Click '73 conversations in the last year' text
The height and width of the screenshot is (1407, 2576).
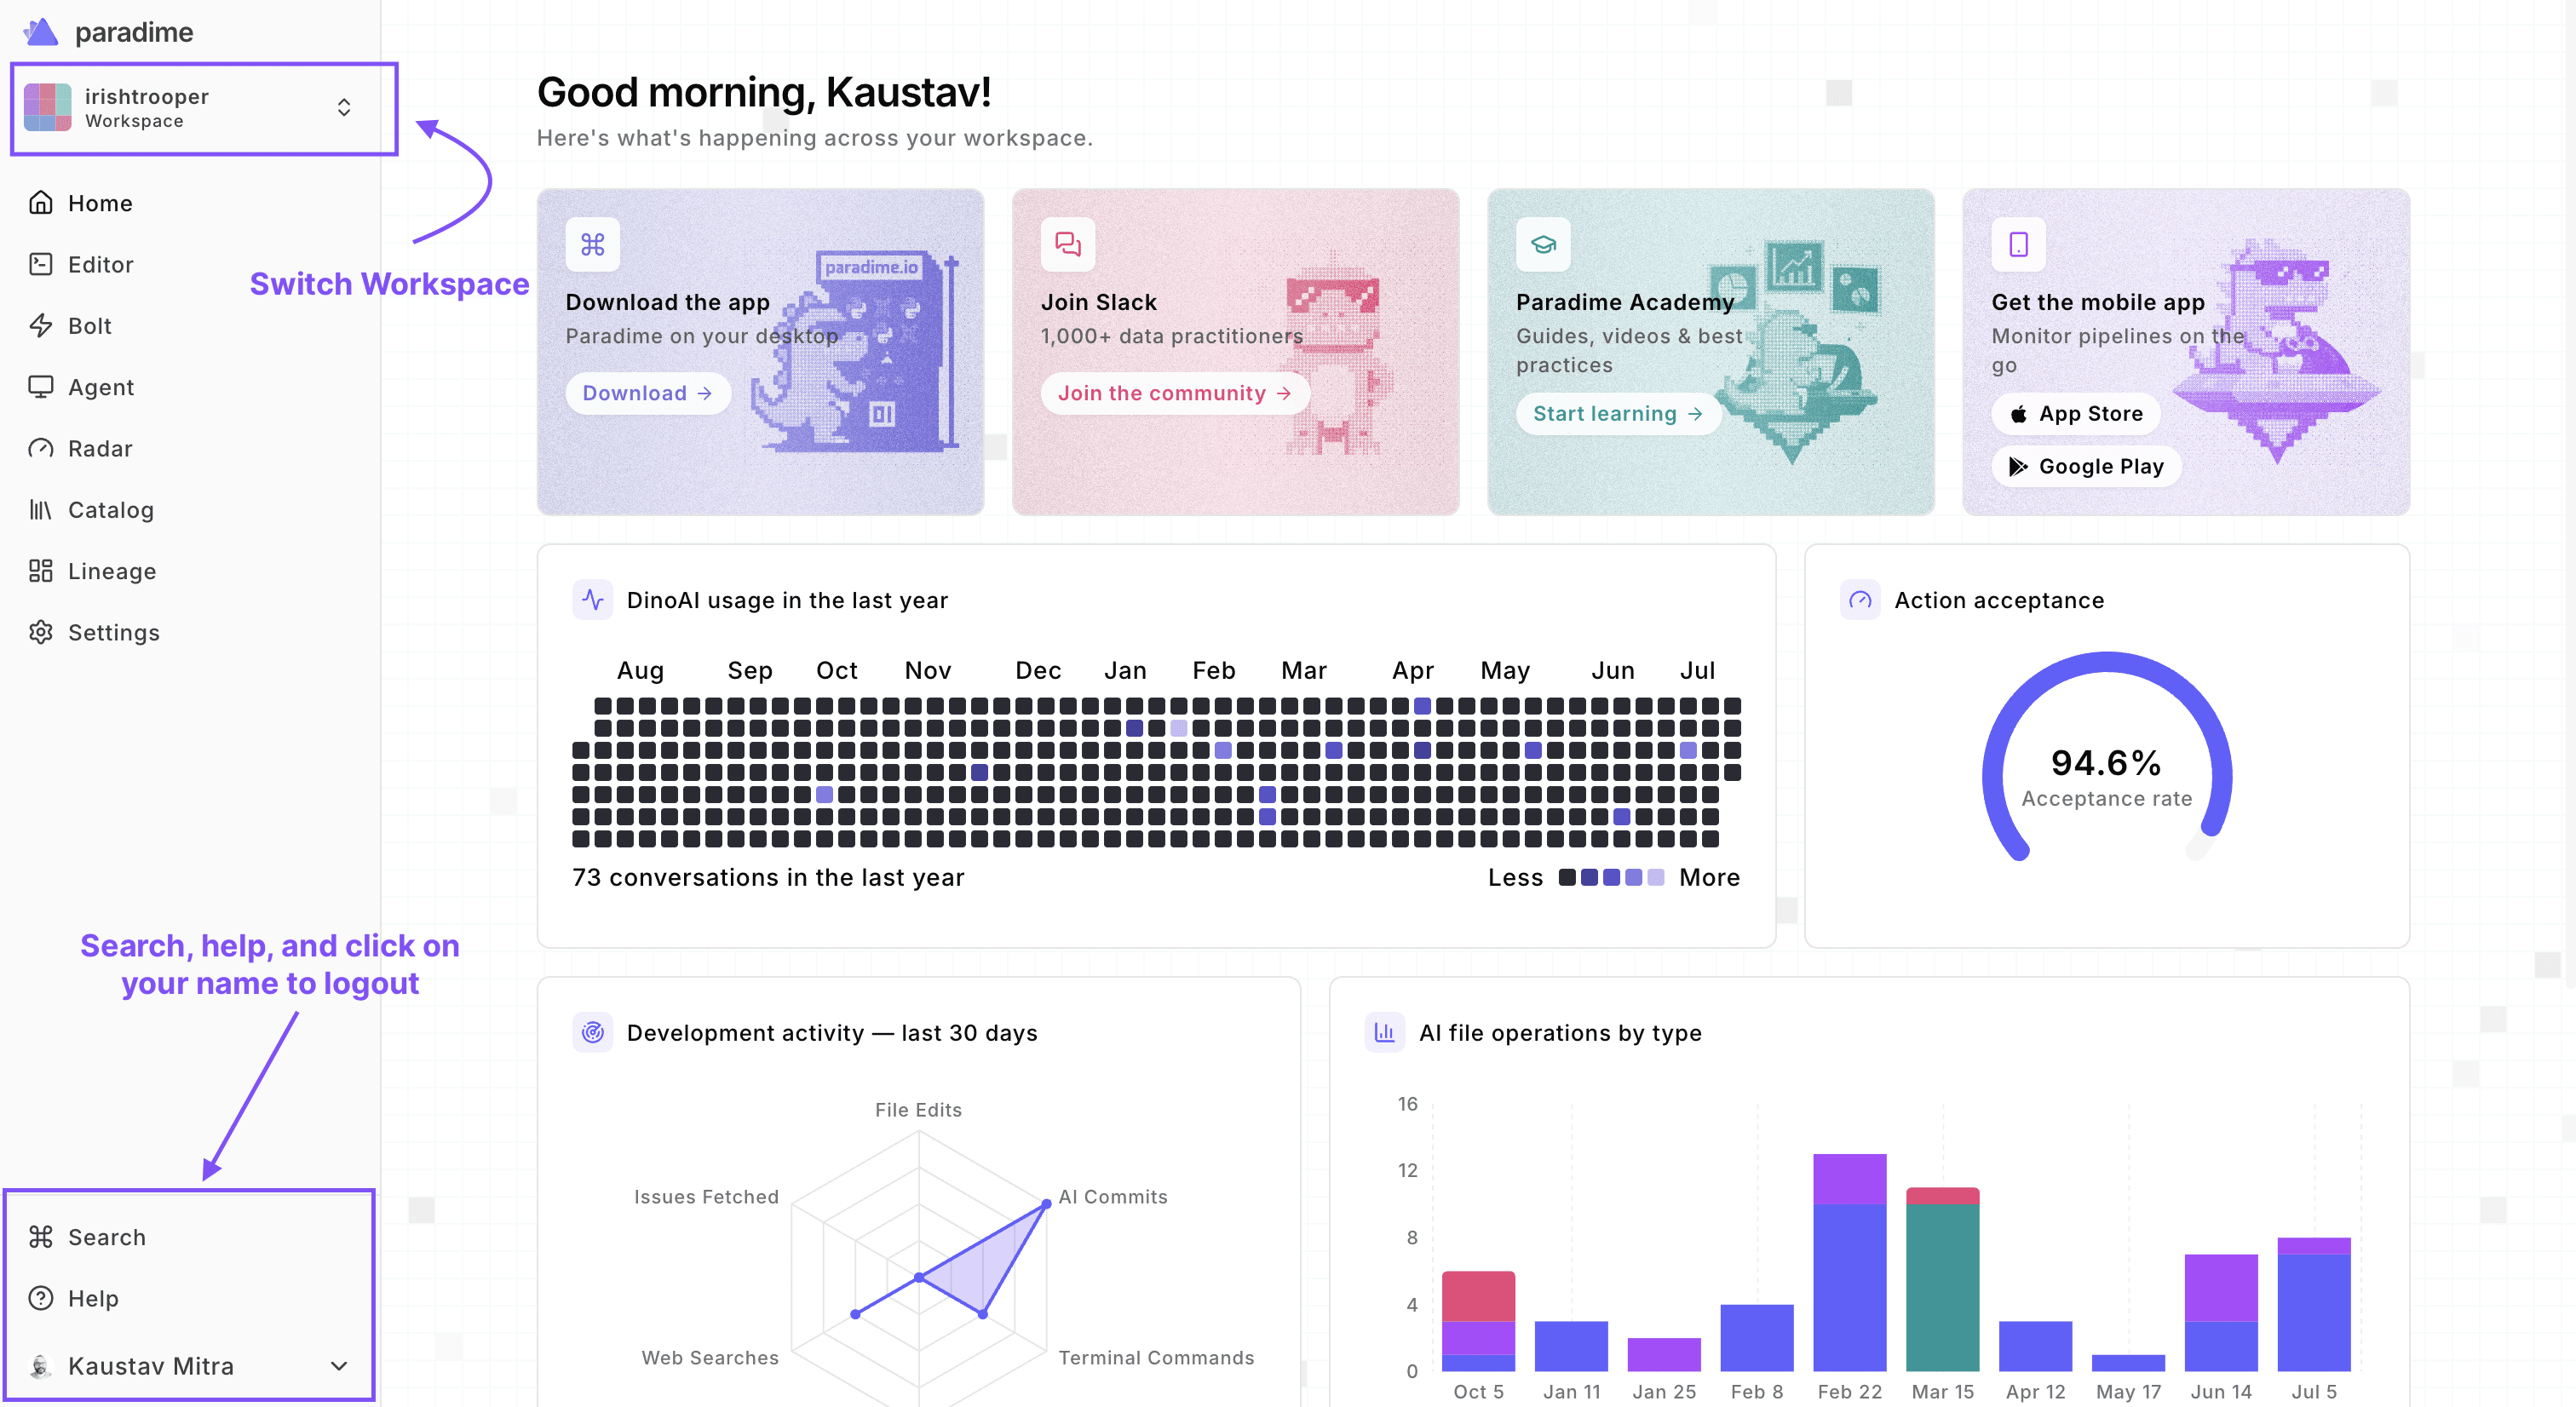click(x=768, y=877)
